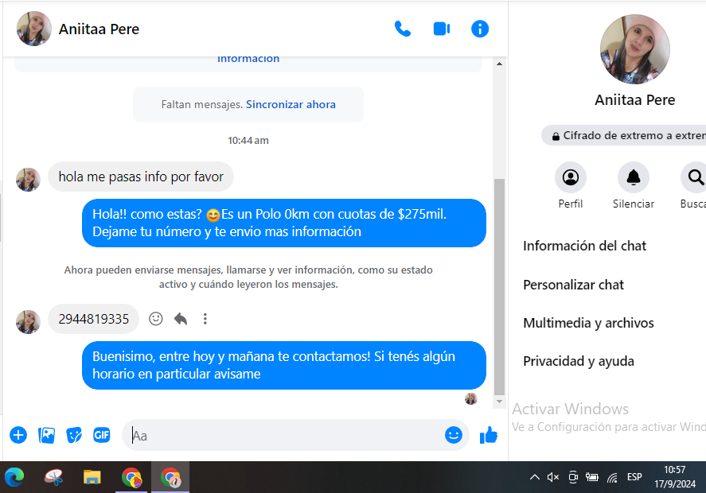Expand Multimedia y archivos section
The width and height of the screenshot is (706, 493).
(588, 323)
